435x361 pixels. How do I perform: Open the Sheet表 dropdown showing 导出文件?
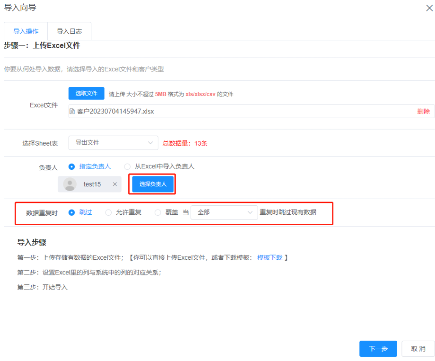coord(113,142)
